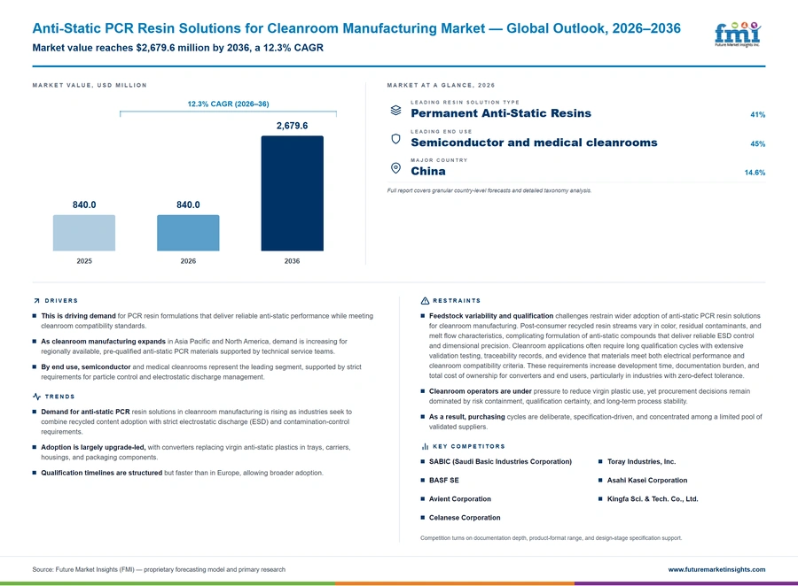Click the 840.0 value above the 2026 bar
Viewport: 798px width, 586px height.
point(188,204)
